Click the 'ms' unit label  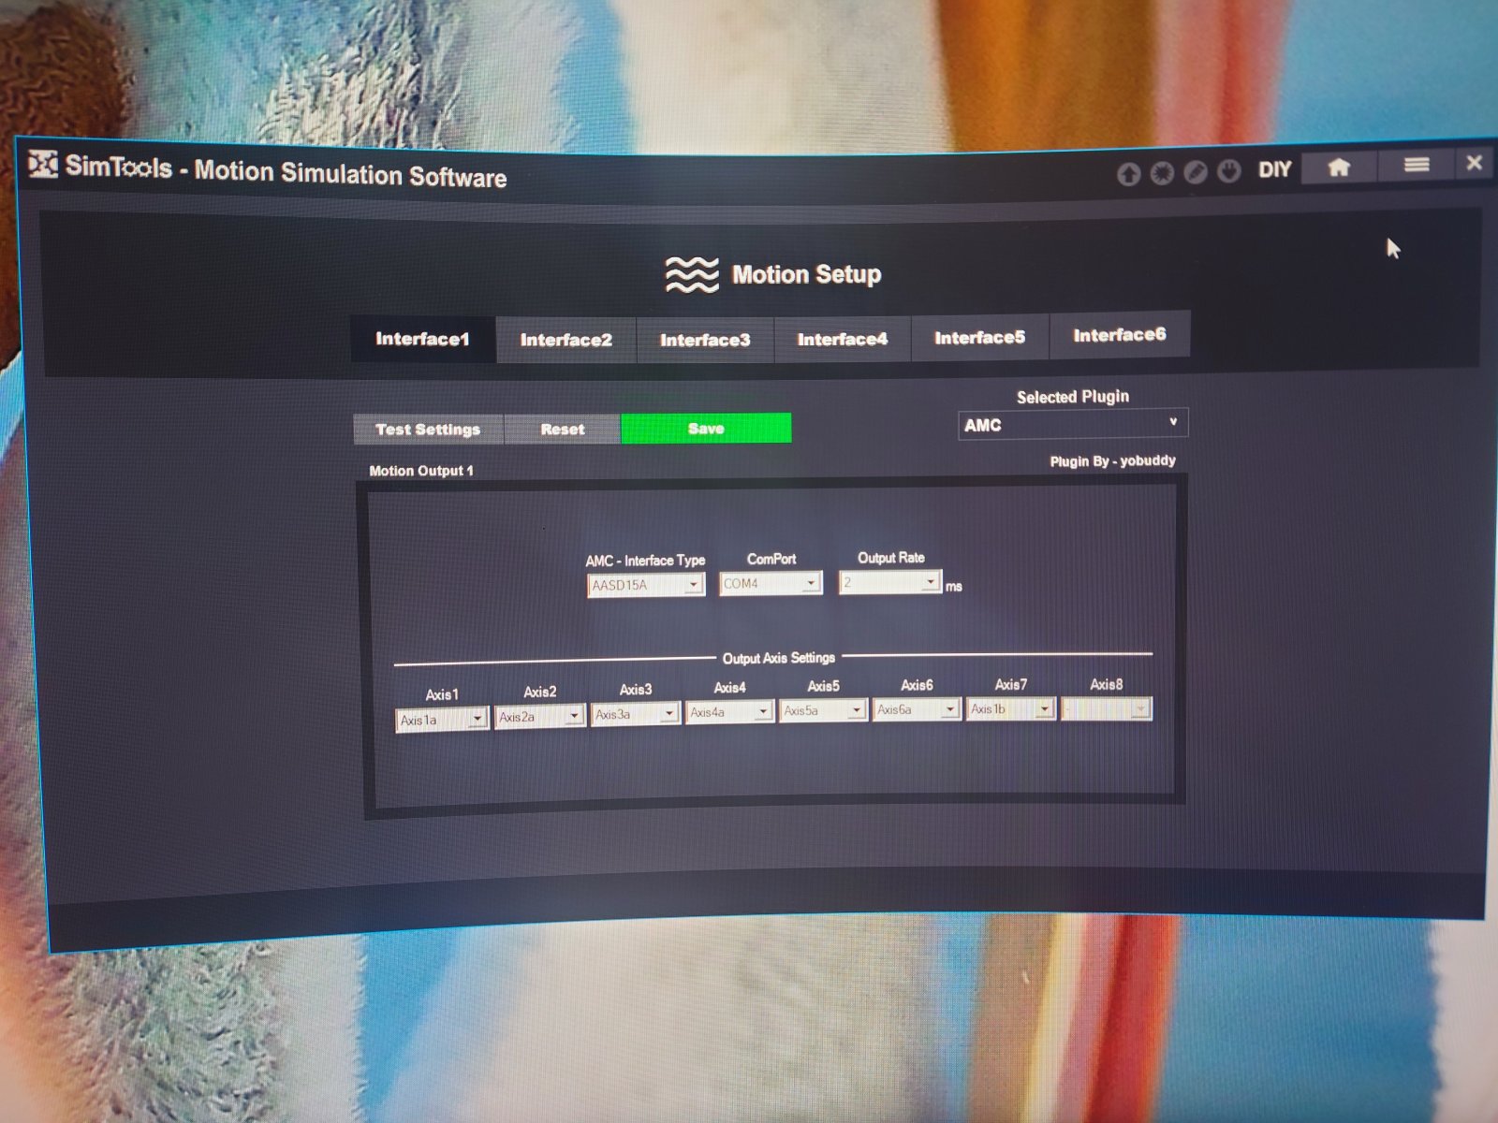(954, 587)
